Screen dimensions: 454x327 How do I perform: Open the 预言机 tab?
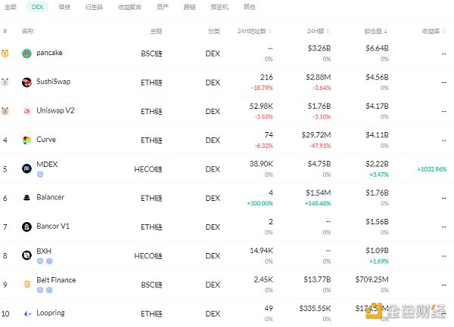[219, 7]
